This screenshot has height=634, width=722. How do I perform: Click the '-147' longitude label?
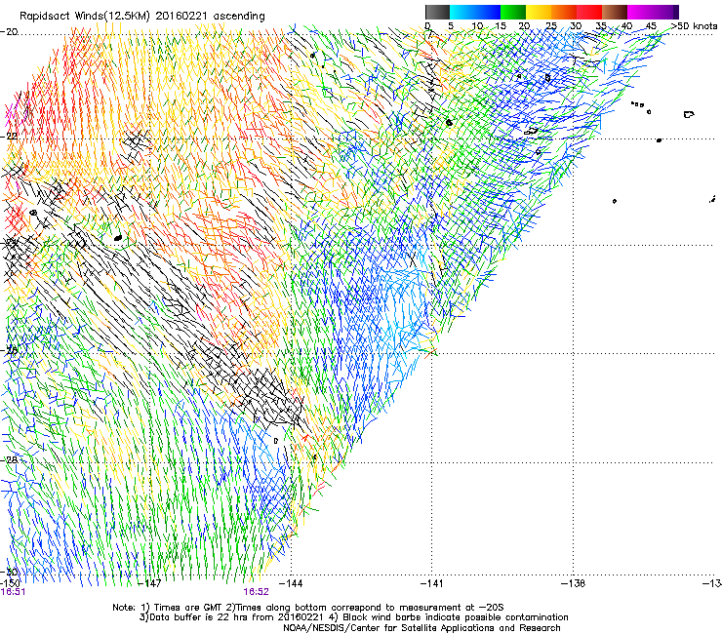pos(150,583)
